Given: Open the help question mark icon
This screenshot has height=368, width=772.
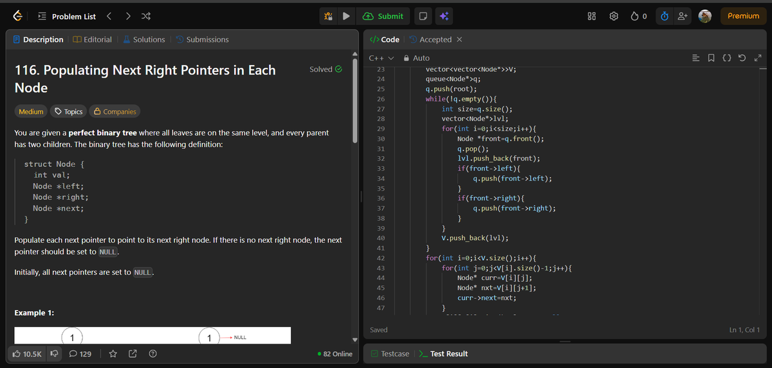Looking at the screenshot, I should (153, 354).
